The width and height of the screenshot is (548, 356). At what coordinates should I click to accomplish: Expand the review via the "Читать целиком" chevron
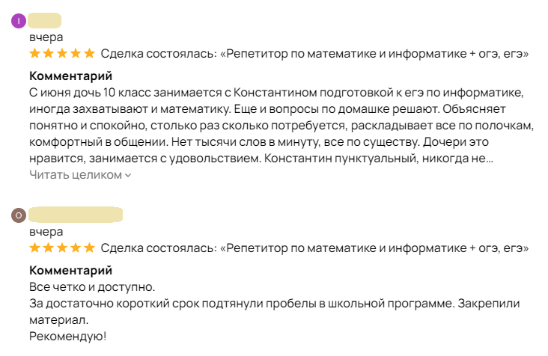[x=128, y=175]
